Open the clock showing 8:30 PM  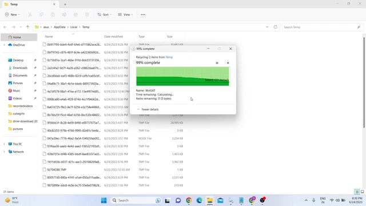(356, 200)
